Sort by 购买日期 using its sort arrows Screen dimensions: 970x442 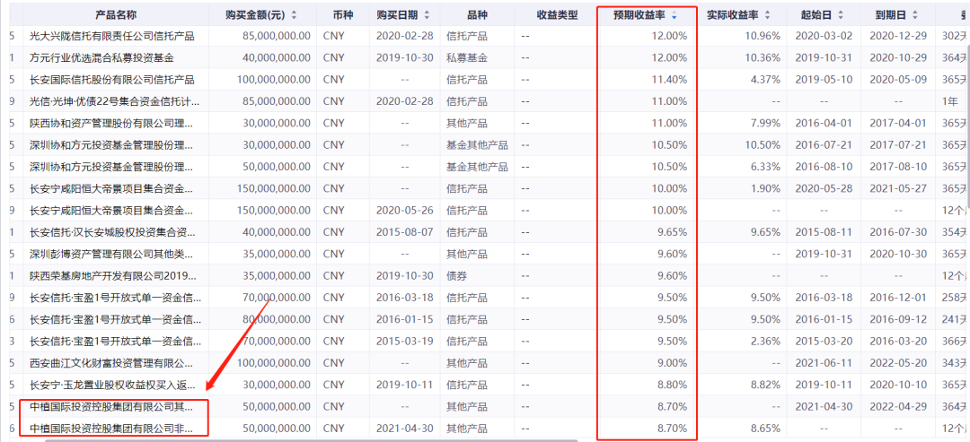[x=427, y=15]
